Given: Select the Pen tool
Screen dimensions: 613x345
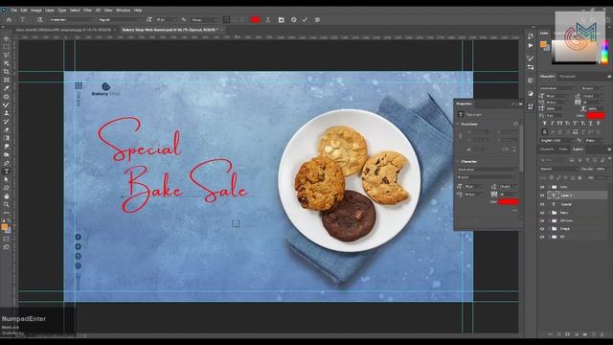Looking at the screenshot, I should pos(7,163).
